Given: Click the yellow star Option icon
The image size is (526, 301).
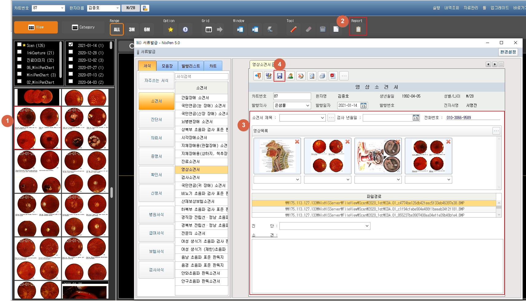Looking at the screenshot, I should (x=171, y=29).
